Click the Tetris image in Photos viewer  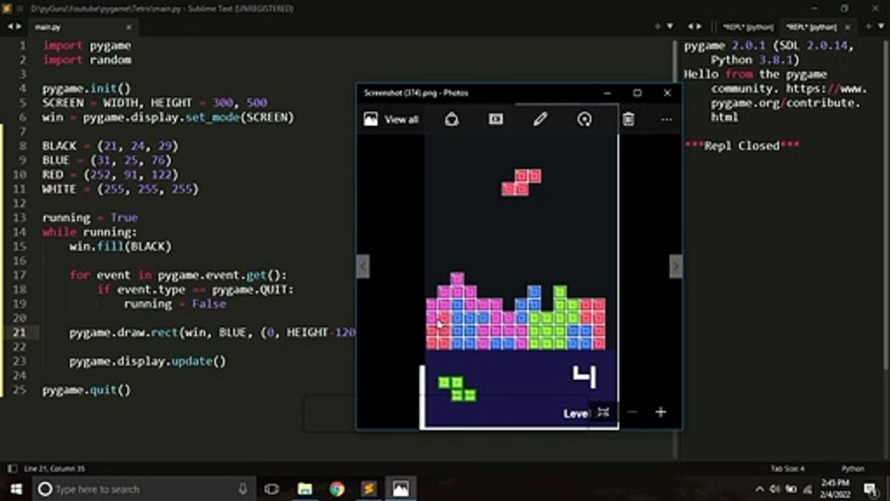point(521,282)
